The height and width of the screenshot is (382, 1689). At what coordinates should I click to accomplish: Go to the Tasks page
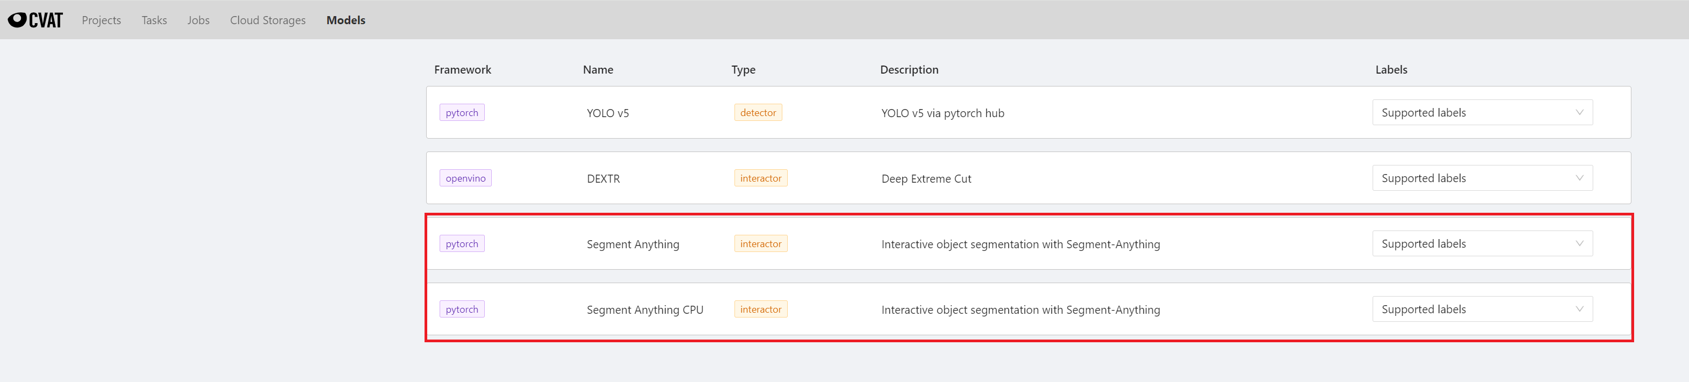154,20
